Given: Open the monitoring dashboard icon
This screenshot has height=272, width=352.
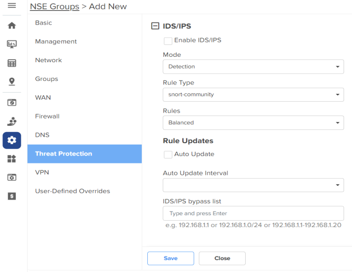Looking at the screenshot, I should click(12, 44).
